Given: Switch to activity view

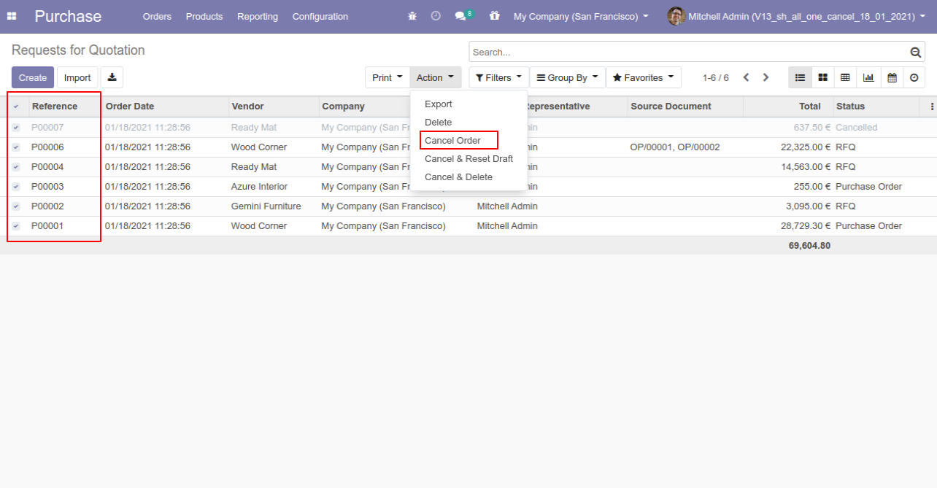Looking at the screenshot, I should pyautogui.click(x=914, y=77).
